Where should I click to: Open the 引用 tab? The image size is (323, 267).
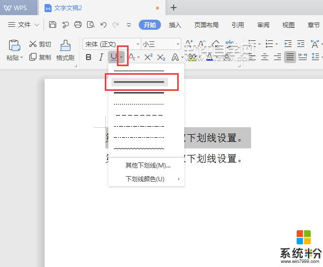click(238, 25)
